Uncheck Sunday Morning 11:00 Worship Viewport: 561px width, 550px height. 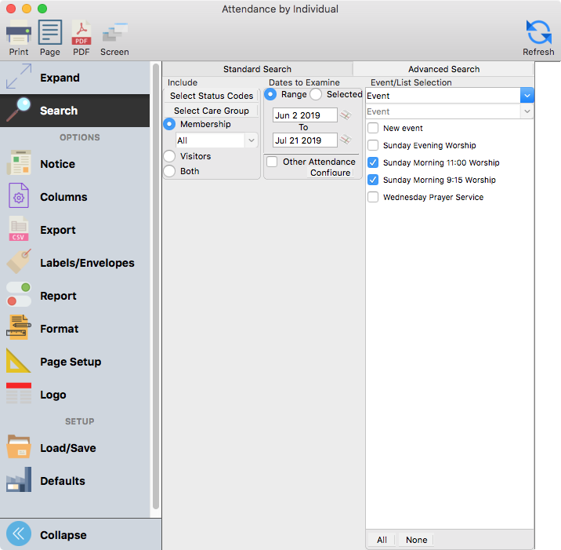coord(374,162)
